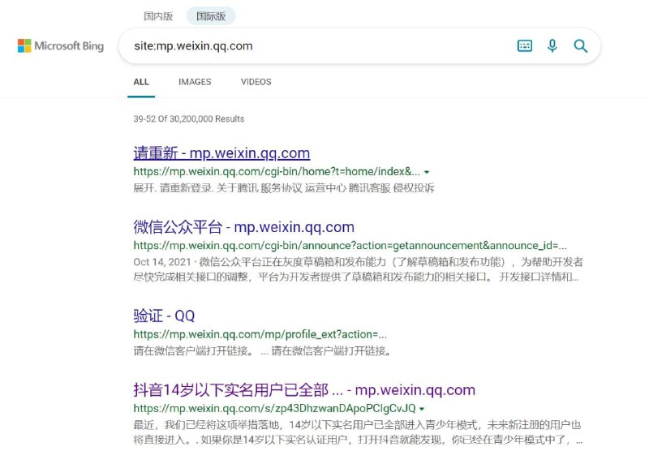Select the 国际版 international version

(x=211, y=16)
